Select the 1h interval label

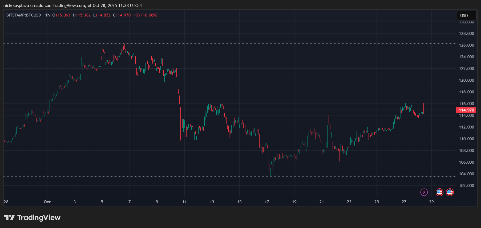pyautogui.click(x=47, y=15)
